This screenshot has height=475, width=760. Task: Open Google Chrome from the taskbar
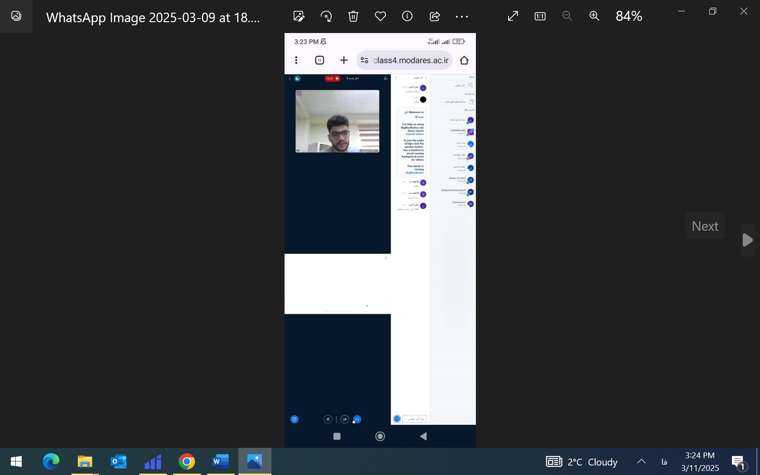(x=187, y=461)
